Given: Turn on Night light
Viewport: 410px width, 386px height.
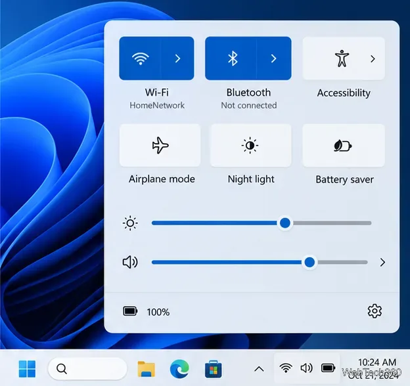Looking at the screenshot, I should coord(250,145).
